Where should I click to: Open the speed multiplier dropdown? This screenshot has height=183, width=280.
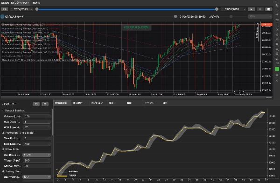tap(260, 16)
